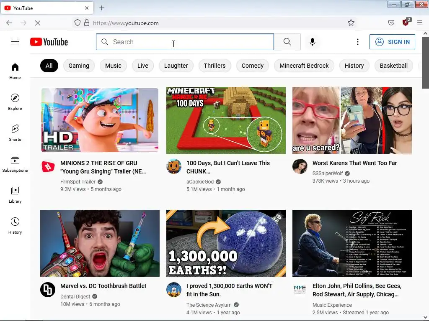
Task: Open "Marvel vs. DC Toothbrush Battle!" title
Action: click(103, 286)
